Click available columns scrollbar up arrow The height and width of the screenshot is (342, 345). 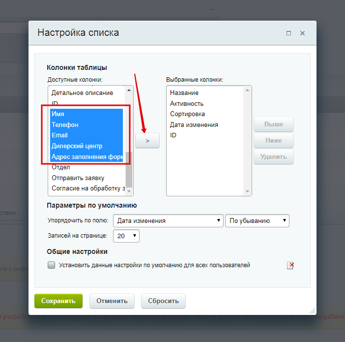point(129,90)
